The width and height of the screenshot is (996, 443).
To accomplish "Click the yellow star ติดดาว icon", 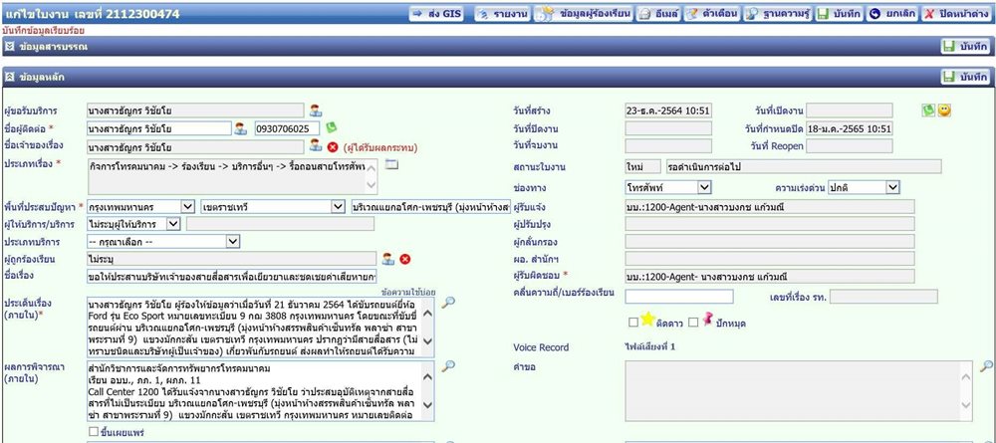I will [x=647, y=319].
